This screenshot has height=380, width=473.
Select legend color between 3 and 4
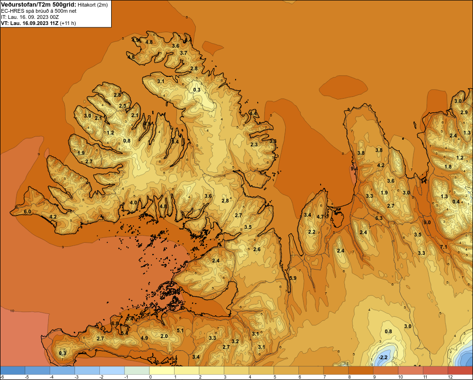click(236, 371)
